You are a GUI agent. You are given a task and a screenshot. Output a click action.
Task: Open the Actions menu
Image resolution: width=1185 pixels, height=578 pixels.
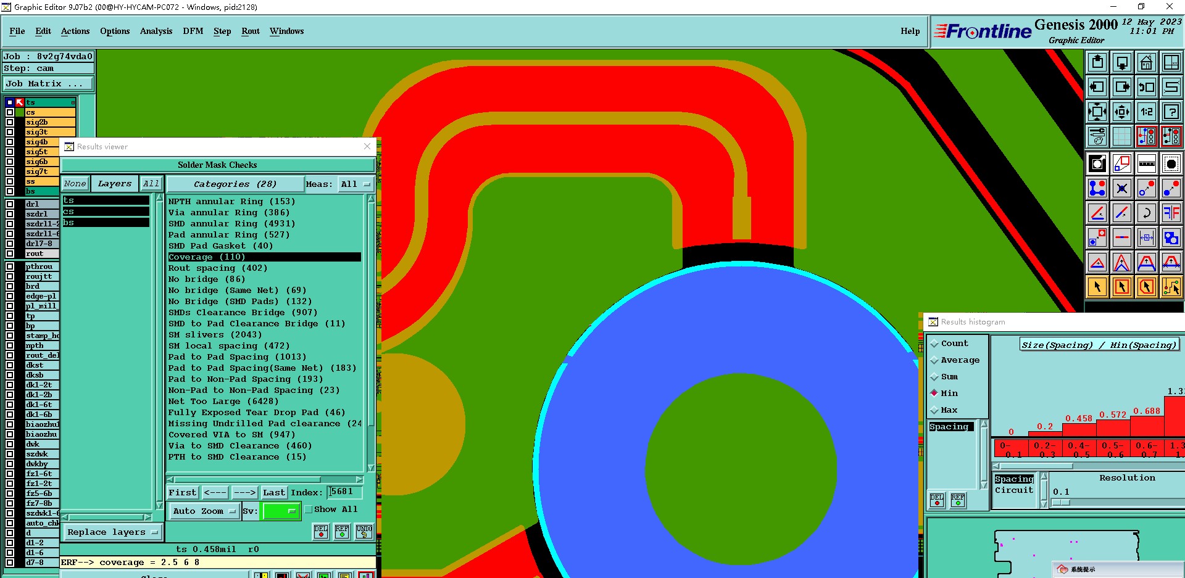(x=75, y=31)
